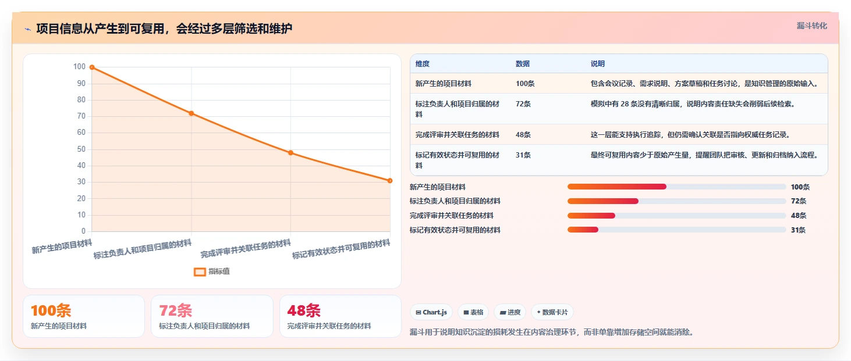Click the y-axis tick label 90

point(81,84)
